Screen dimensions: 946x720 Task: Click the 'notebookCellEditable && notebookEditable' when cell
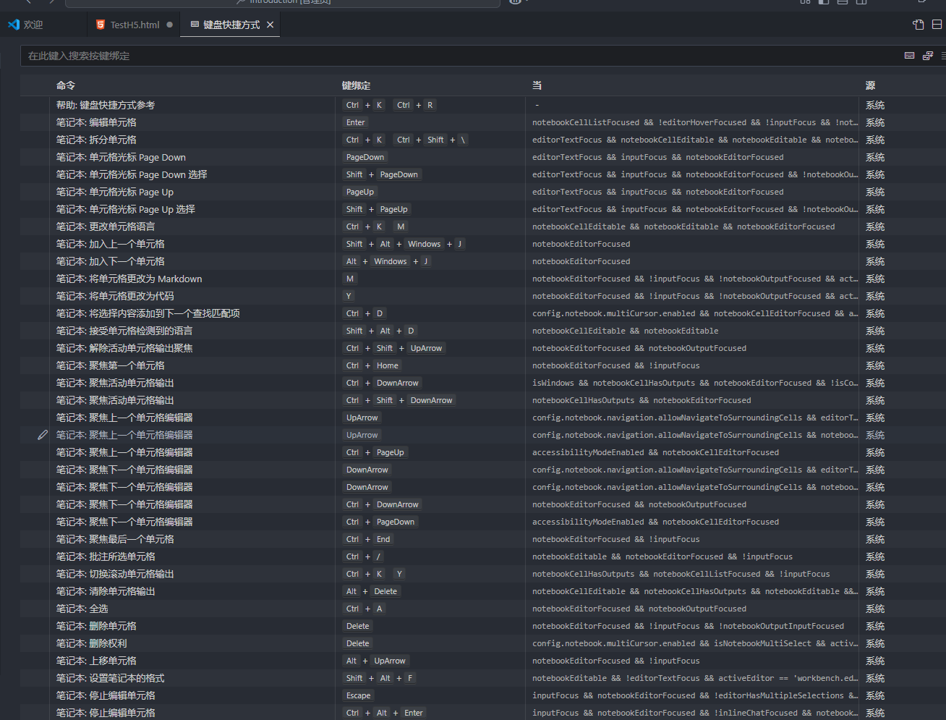pos(626,331)
